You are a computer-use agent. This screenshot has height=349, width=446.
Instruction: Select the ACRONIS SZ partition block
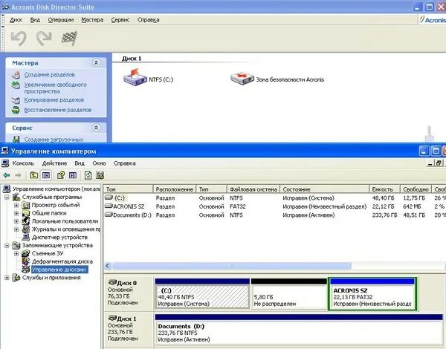tap(372, 294)
